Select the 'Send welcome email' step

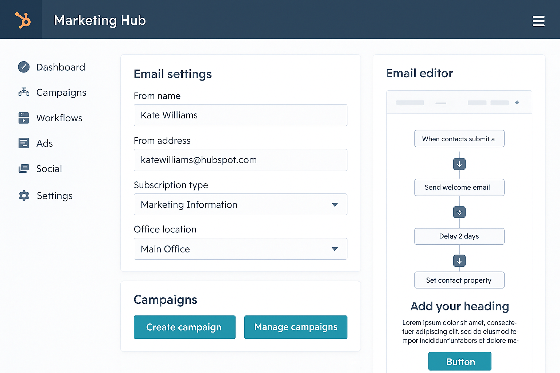click(459, 187)
